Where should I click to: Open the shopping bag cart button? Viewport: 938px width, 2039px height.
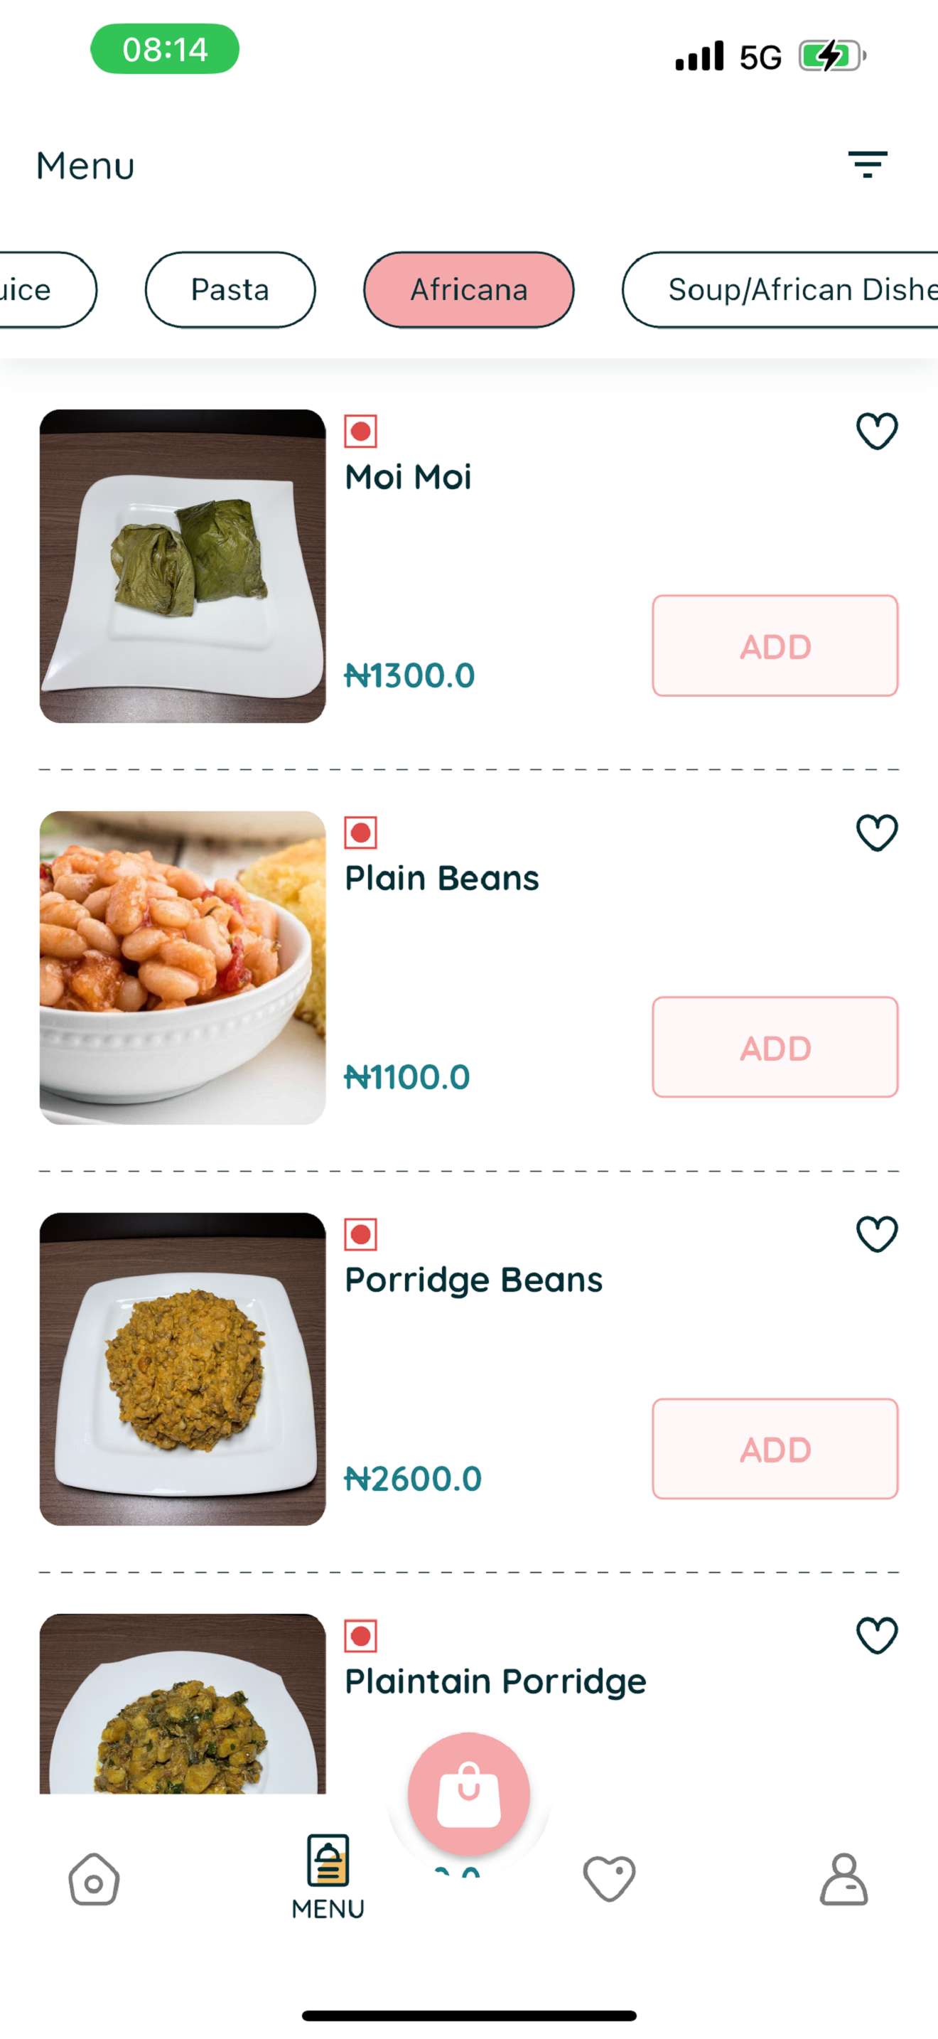(x=469, y=1794)
